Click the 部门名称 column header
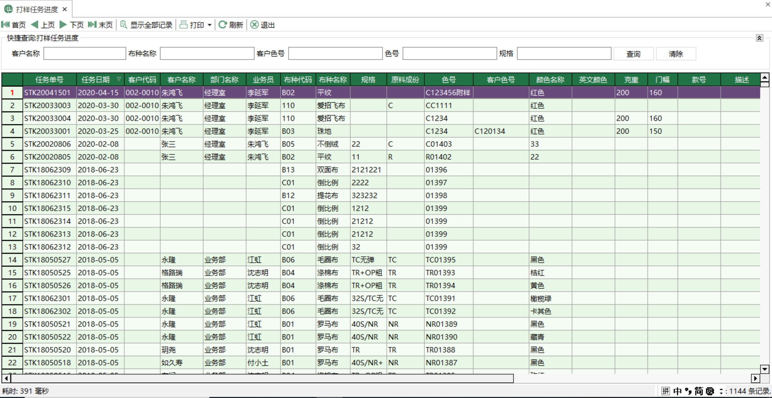 coord(224,80)
